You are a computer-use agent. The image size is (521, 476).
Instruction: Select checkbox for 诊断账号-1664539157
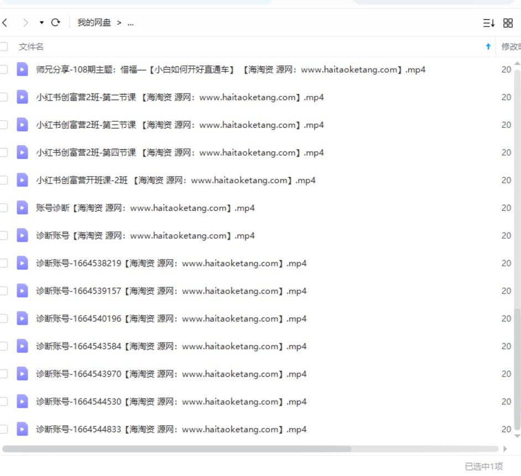(x=4, y=291)
